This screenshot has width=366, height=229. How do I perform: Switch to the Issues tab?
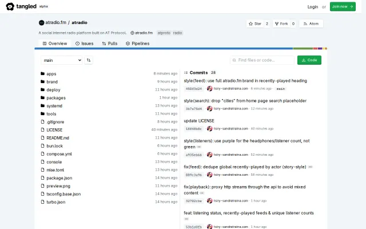point(84,44)
